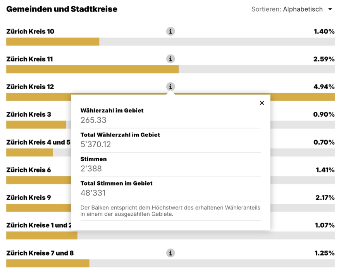The width and height of the screenshot is (341, 276).
Task: Open info icon for Zürich Kreis 11
Action: (170, 59)
